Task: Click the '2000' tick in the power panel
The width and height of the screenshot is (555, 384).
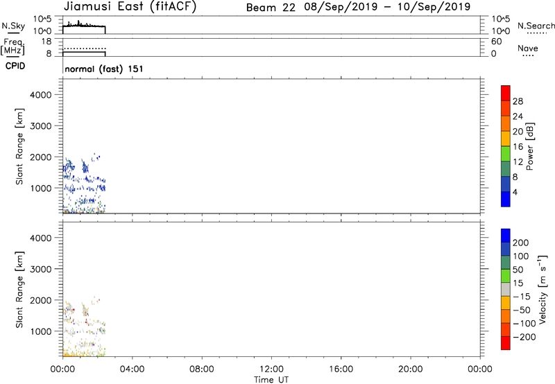Action: (41, 157)
